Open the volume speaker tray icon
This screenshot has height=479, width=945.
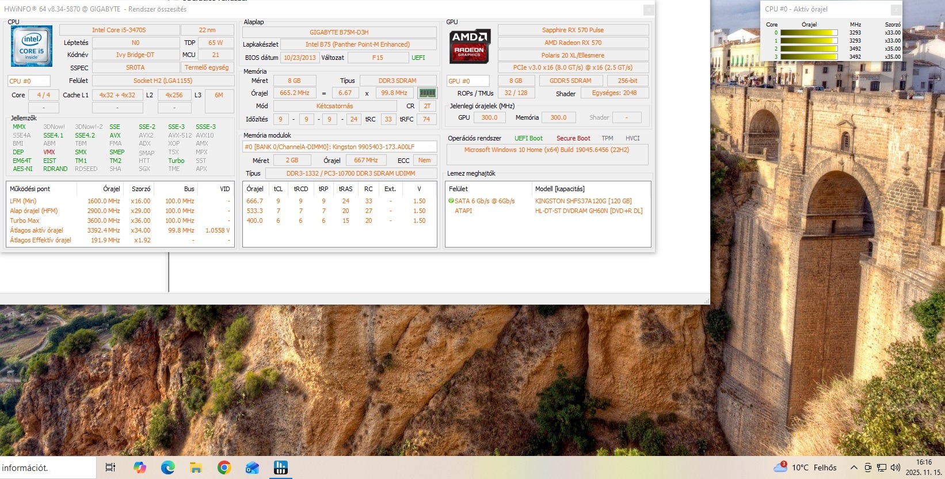pyautogui.click(x=896, y=467)
